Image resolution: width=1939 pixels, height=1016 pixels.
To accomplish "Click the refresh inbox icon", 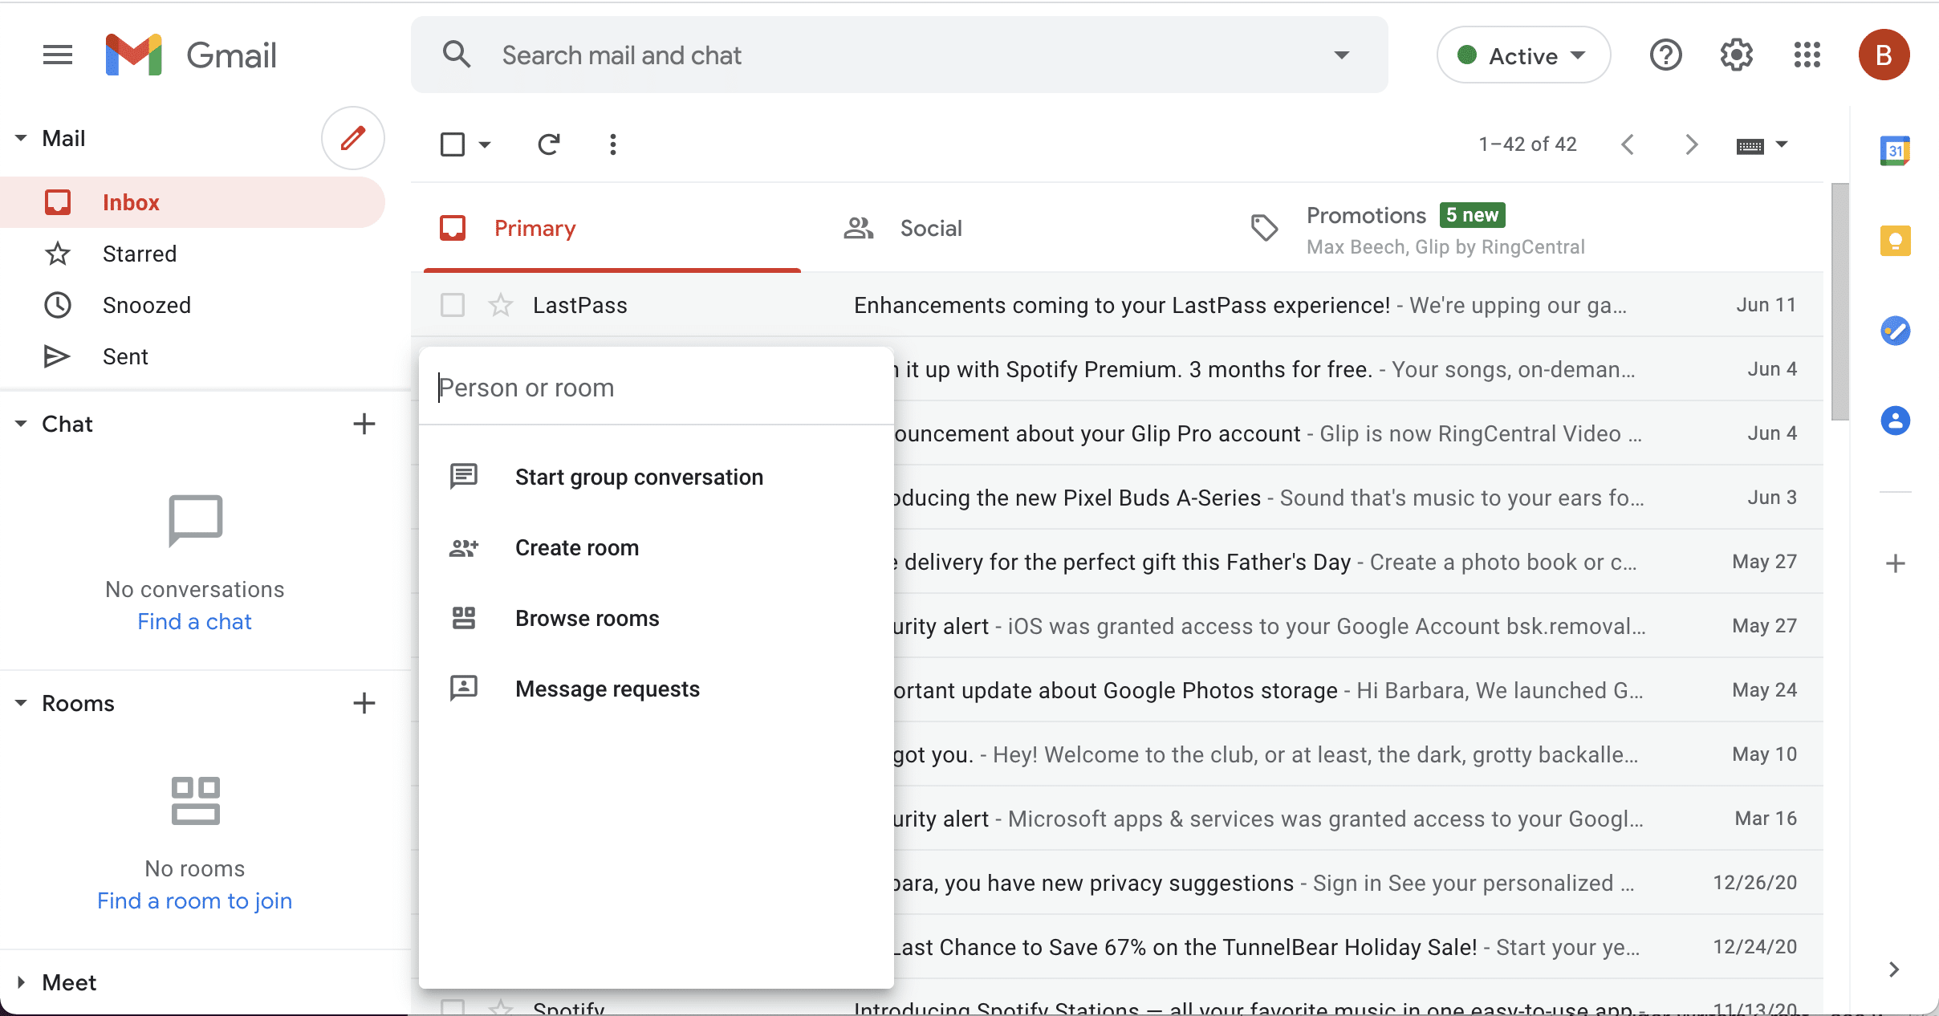I will pyautogui.click(x=549, y=144).
